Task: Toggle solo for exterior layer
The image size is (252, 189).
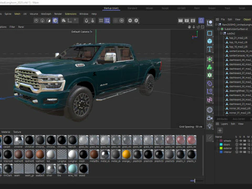Action: click(x=237, y=148)
